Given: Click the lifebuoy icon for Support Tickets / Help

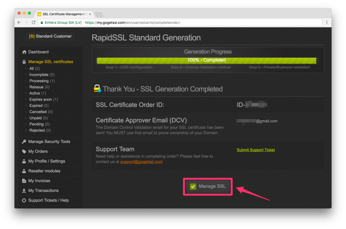Looking at the screenshot, I should tap(24, 200).
